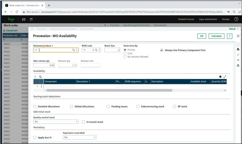Click Released product lookup magnifier
242x144 pixels.
73,50
